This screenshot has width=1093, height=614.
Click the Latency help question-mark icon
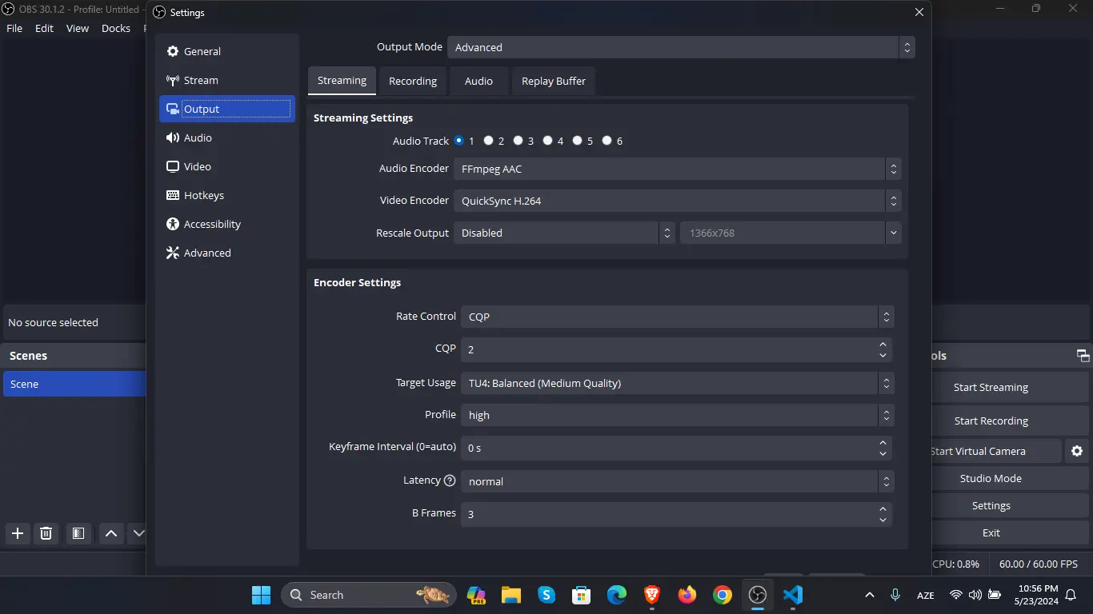450,480
